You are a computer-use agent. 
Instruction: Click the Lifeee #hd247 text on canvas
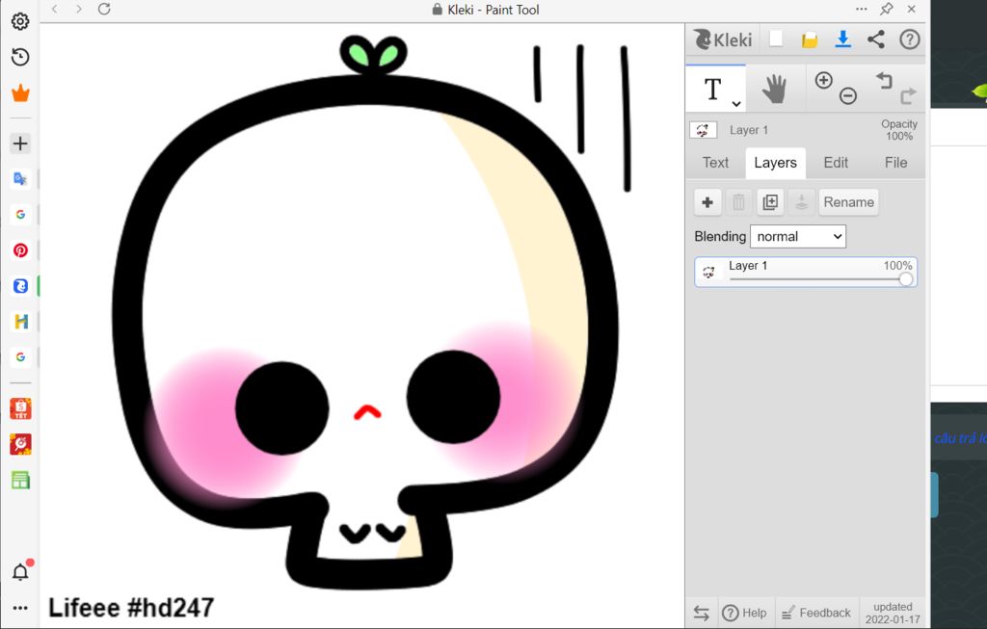click(x=131, y=608)
